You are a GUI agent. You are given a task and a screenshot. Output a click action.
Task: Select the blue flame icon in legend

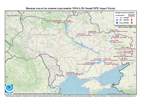coord(117,23)
